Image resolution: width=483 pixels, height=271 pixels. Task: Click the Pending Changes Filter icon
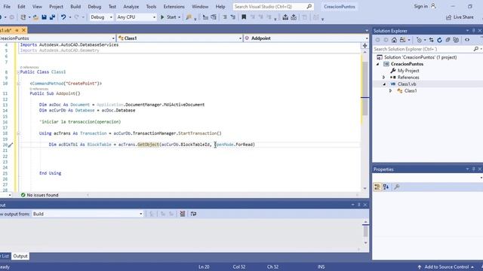[x=419, y=40]
